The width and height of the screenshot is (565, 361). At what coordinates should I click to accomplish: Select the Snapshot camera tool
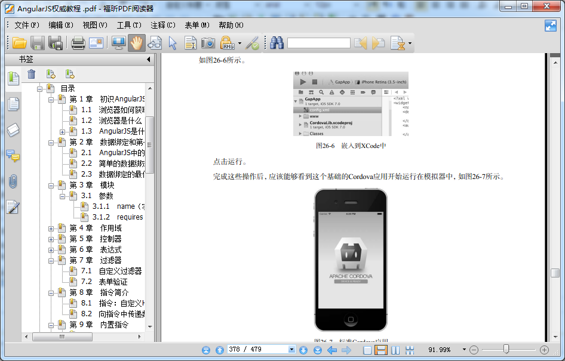pos(208,43)
